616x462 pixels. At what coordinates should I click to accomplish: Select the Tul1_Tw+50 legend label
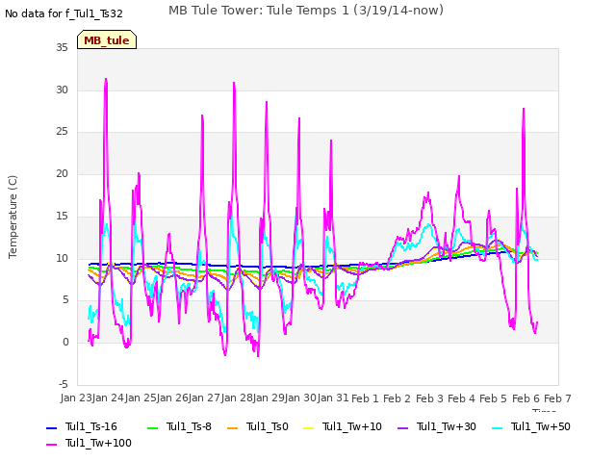541,426
